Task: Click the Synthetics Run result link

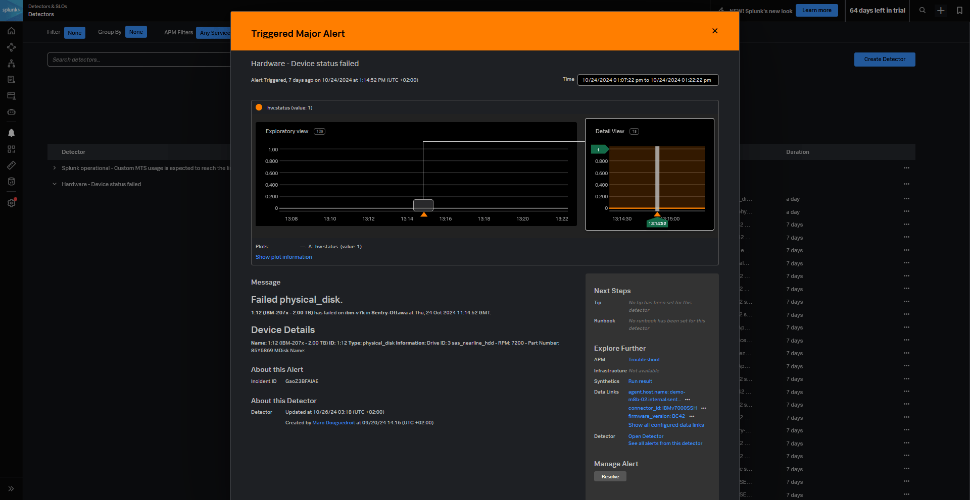Action: 640,381
